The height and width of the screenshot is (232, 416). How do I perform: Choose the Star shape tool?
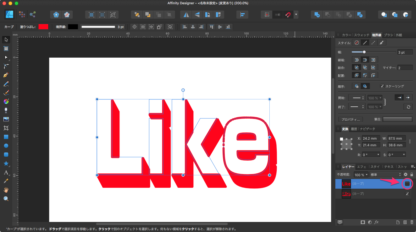tap(6, 163)
